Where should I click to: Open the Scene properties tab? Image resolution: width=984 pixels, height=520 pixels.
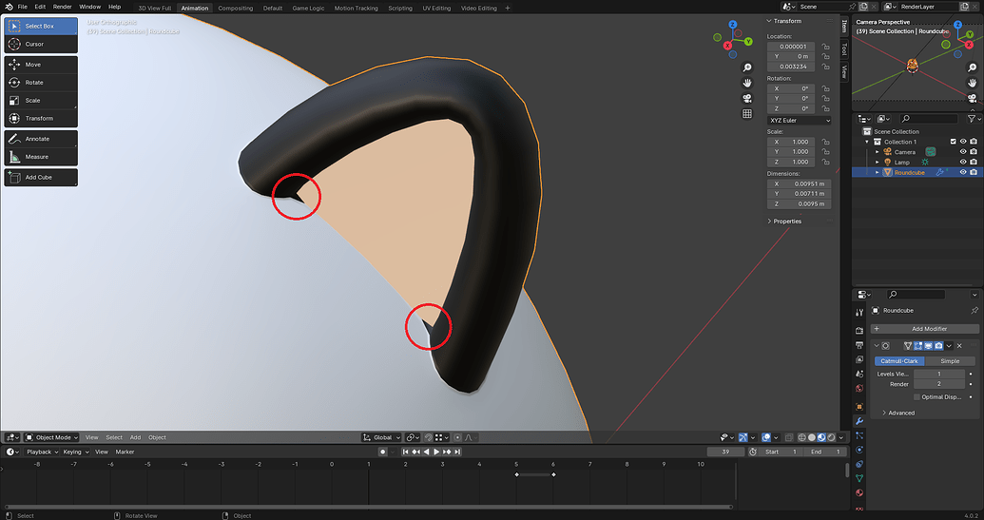(859, 374)
